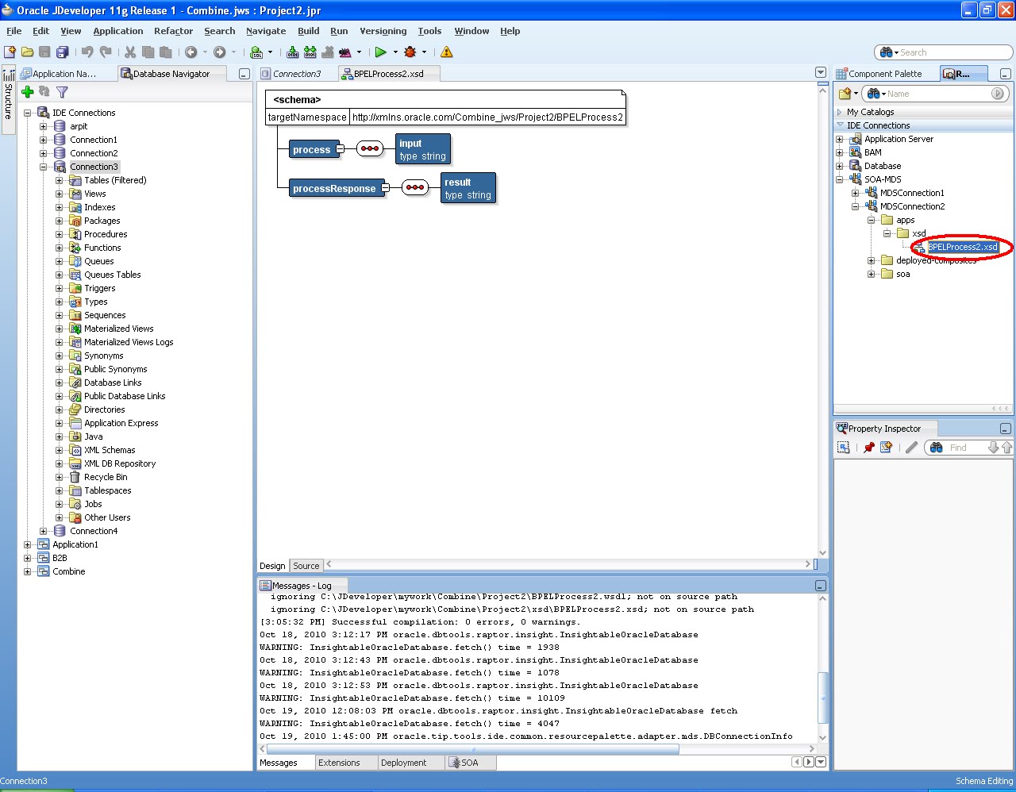The width and height of the screenshot is (1016, 792).
Task: Click Find in the Property Inspector
Action: pos(956,447)
